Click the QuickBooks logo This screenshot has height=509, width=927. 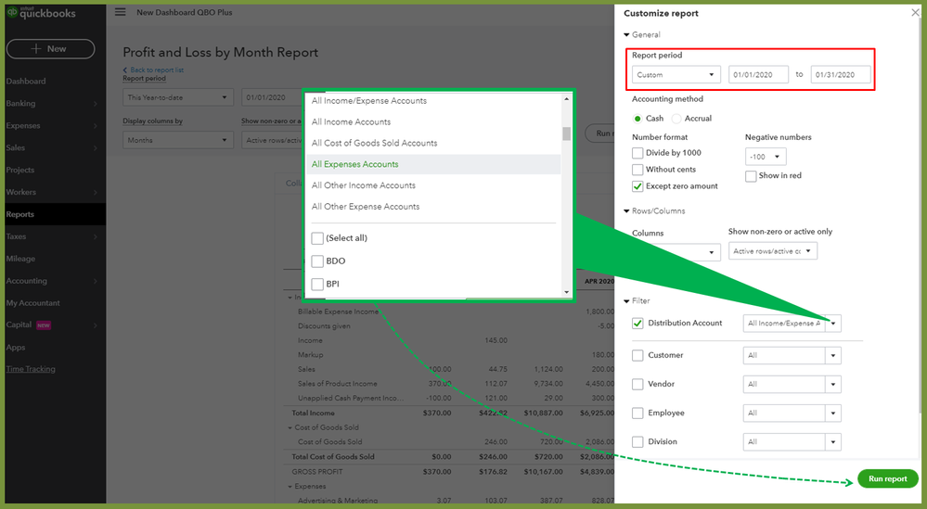point(42,12)
